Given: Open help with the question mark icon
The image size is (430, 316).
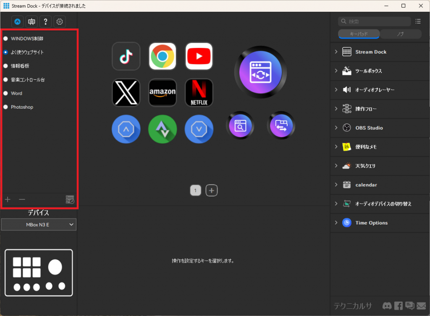Looking at the screenshot, I should [x=45, y=22].
